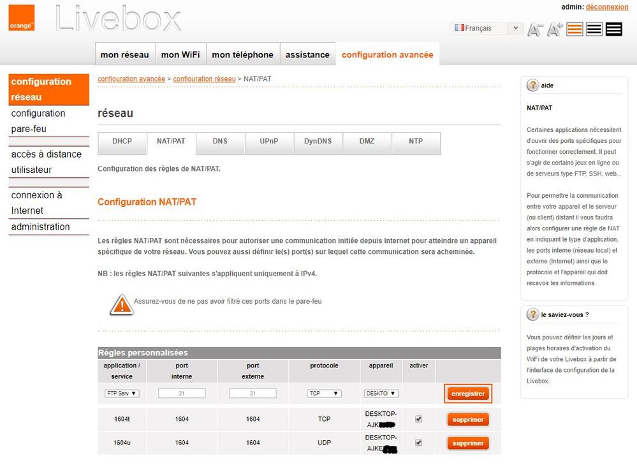Click the Règles personnalisées table header
The width and height of the screenshot is (637, 472).
(300, 353)
